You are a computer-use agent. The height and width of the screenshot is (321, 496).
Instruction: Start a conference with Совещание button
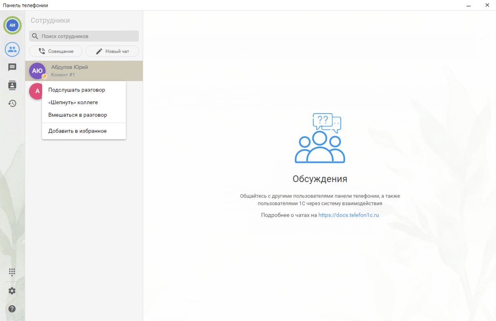pyautogui.click(x=56, y=51)
